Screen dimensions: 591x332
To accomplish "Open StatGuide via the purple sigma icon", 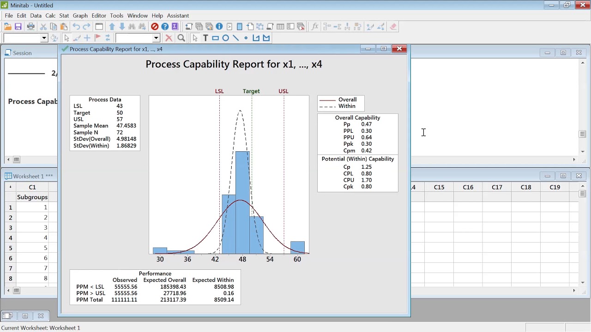I will [x=175, y=27].
